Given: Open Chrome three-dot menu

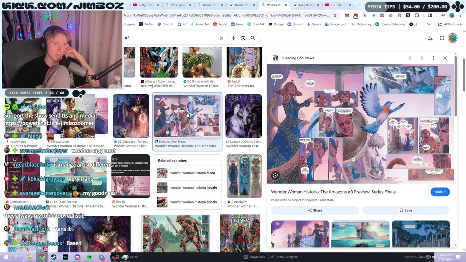Looking at the screenshot, I should coord(461,15).
